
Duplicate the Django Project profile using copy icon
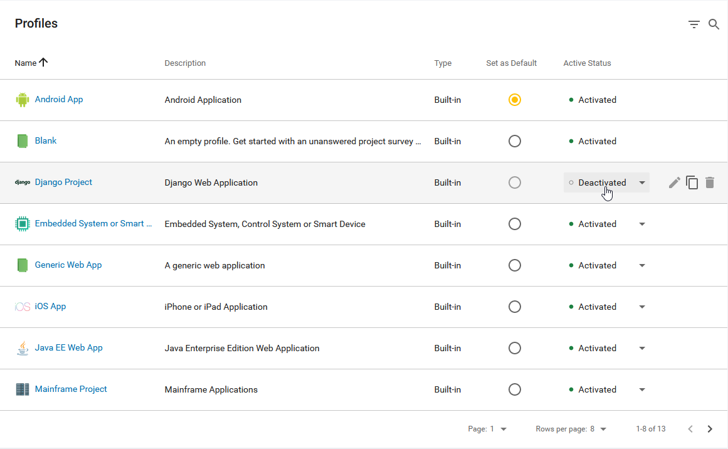pyautogui.click(x=692, y=182)
